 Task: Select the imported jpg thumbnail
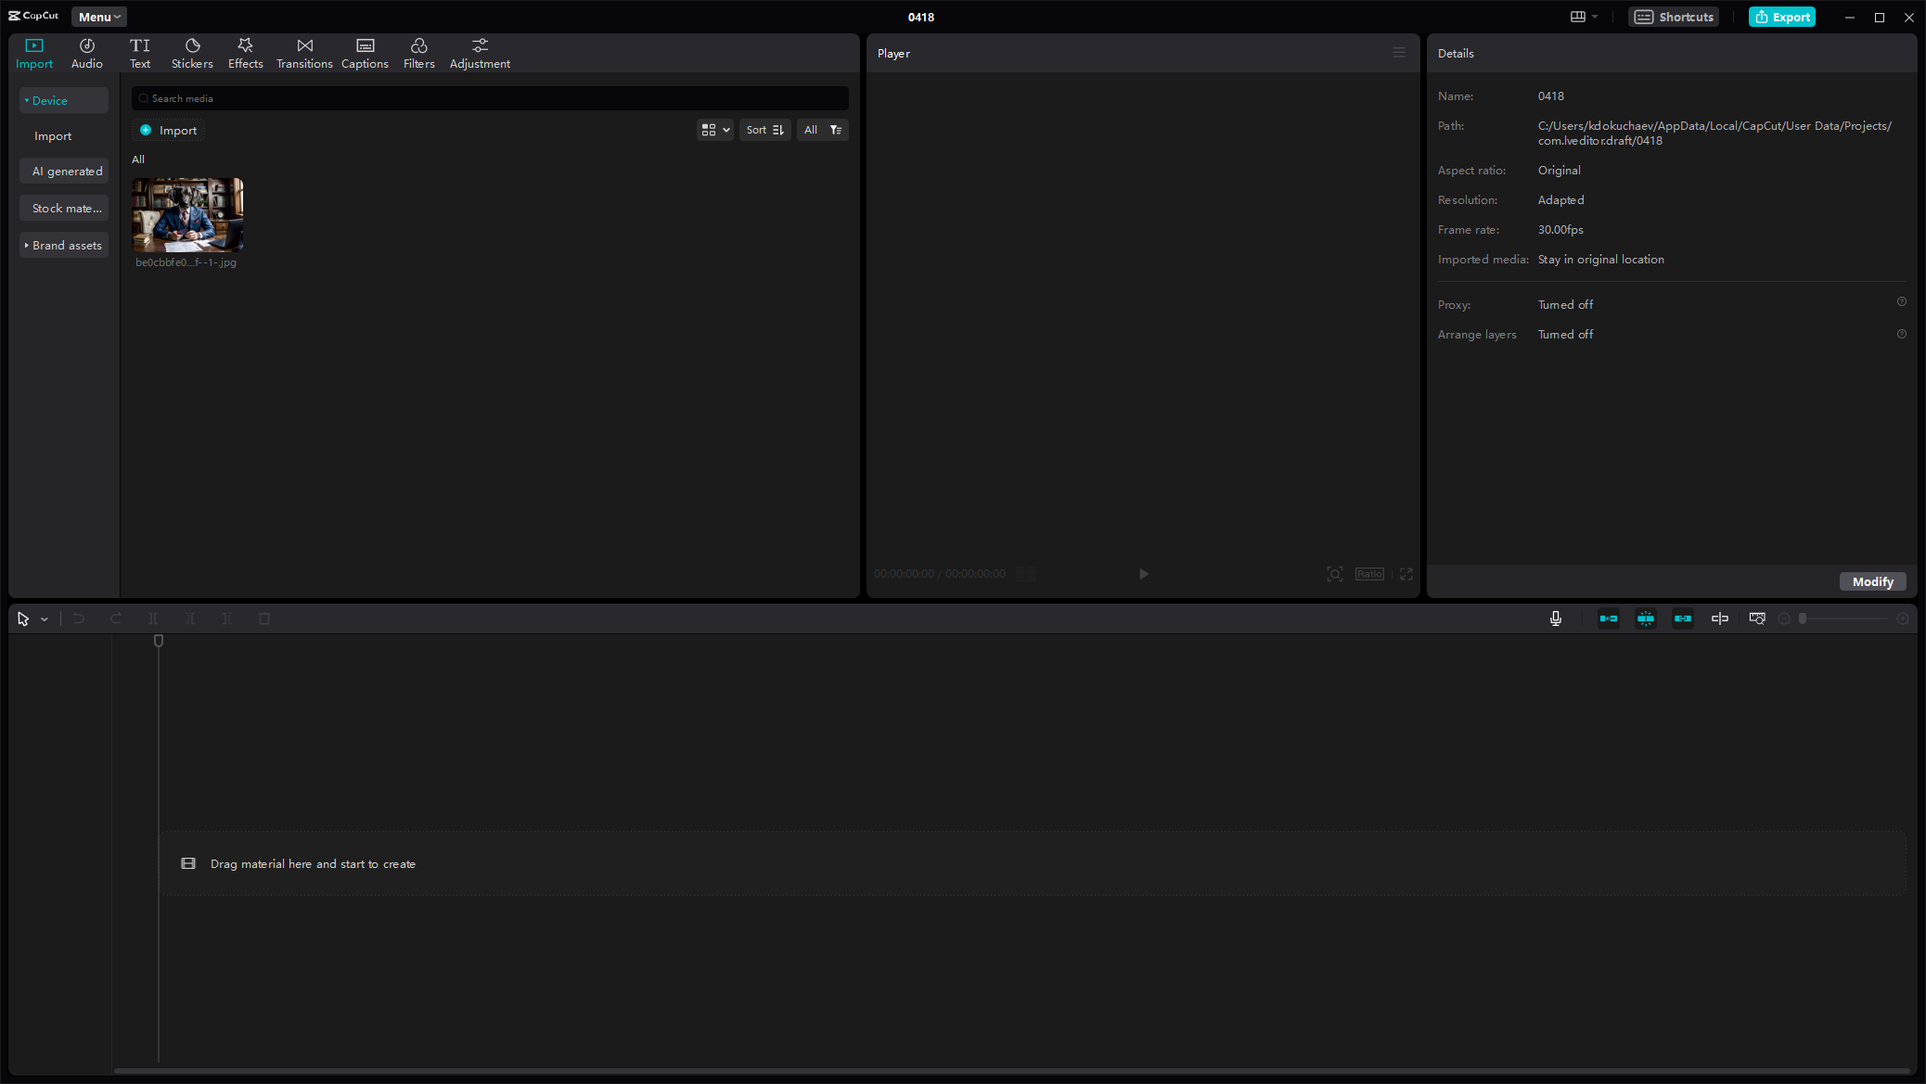tap(187, 215)
